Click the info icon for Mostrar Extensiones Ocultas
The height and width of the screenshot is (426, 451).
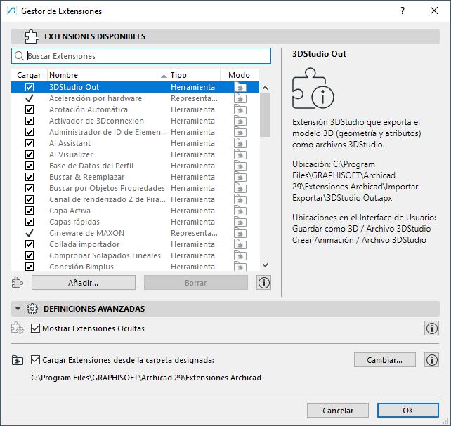[x=431, y=328]
